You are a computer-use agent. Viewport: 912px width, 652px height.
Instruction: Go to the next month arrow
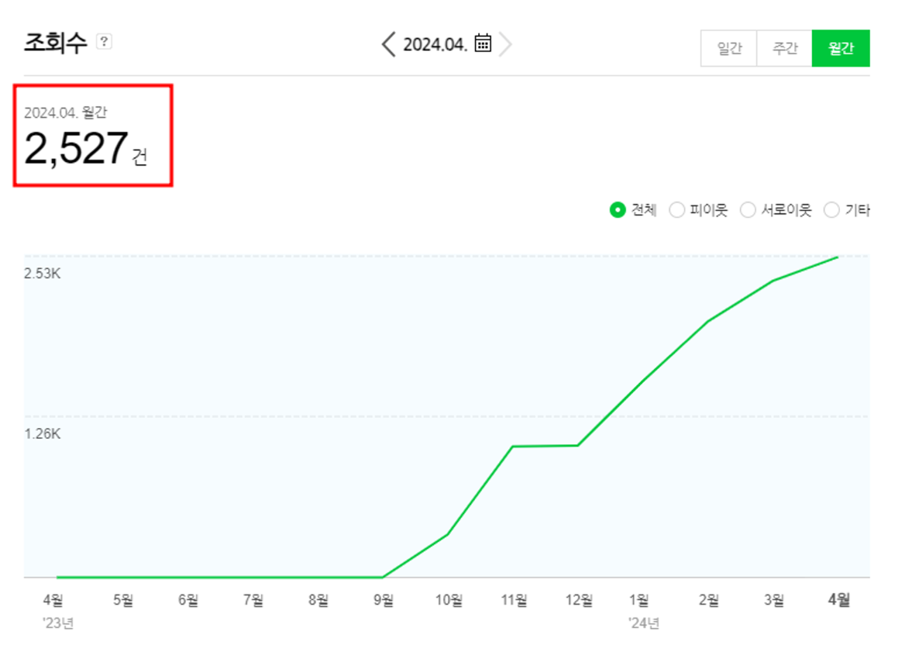tap(505, 44)
